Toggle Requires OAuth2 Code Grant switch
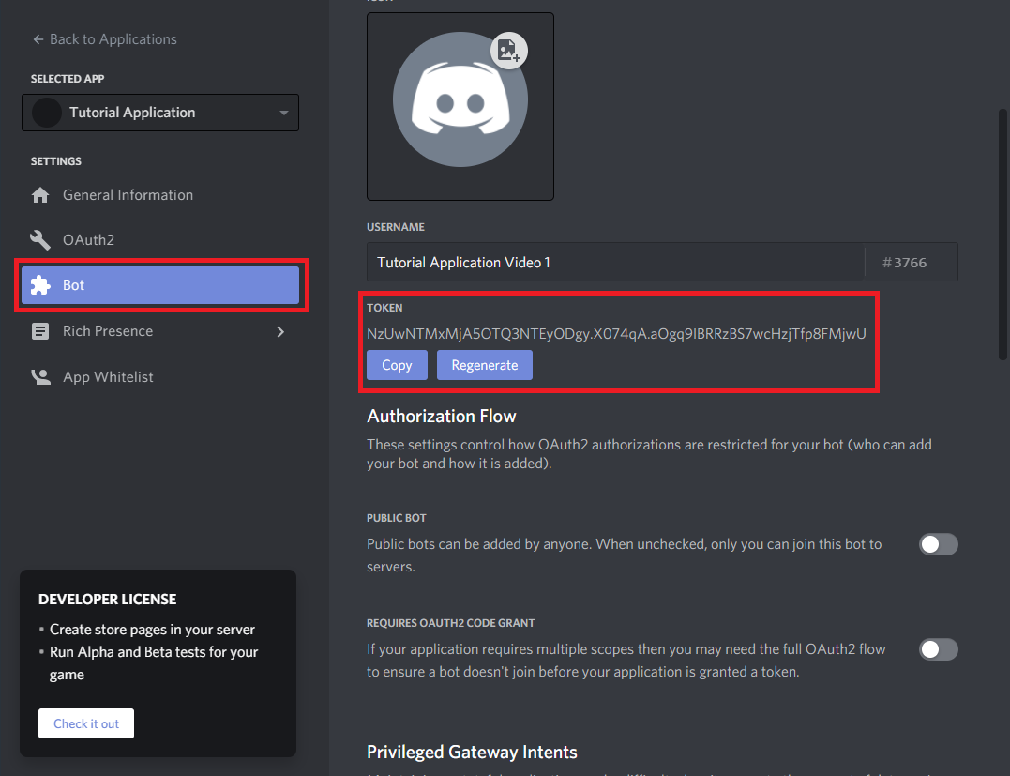This screenshot has height=776, width=1010. click(939, 649)
